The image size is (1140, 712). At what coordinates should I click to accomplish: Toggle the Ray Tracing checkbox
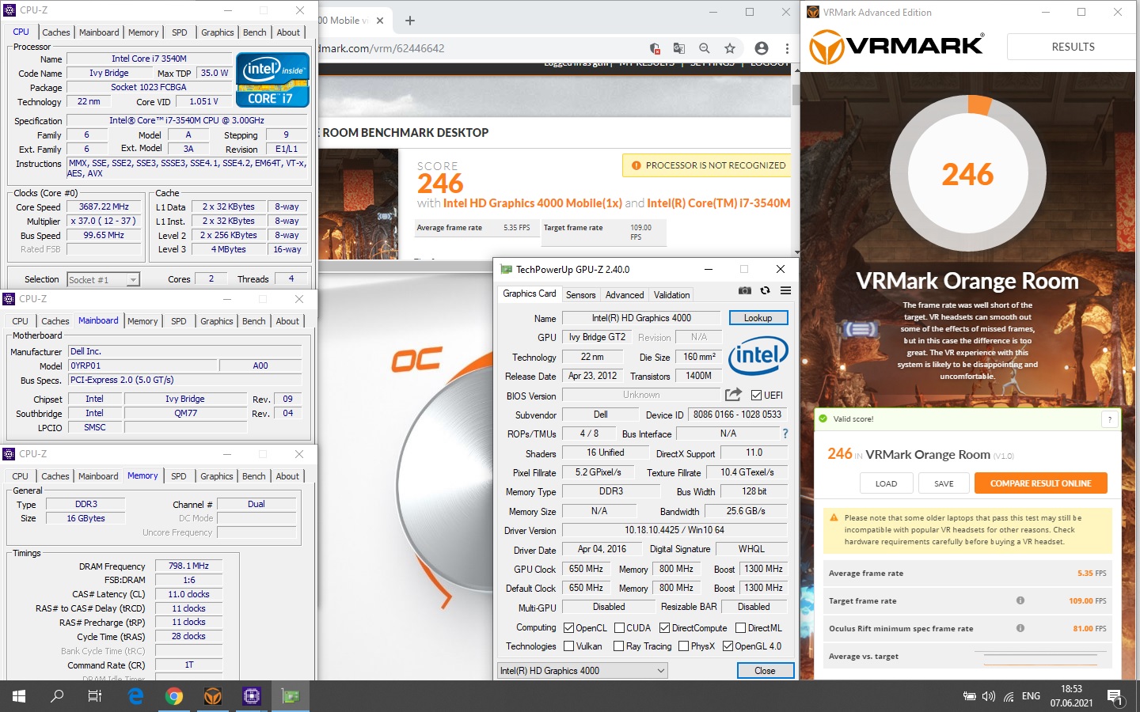tap(619, 646)
